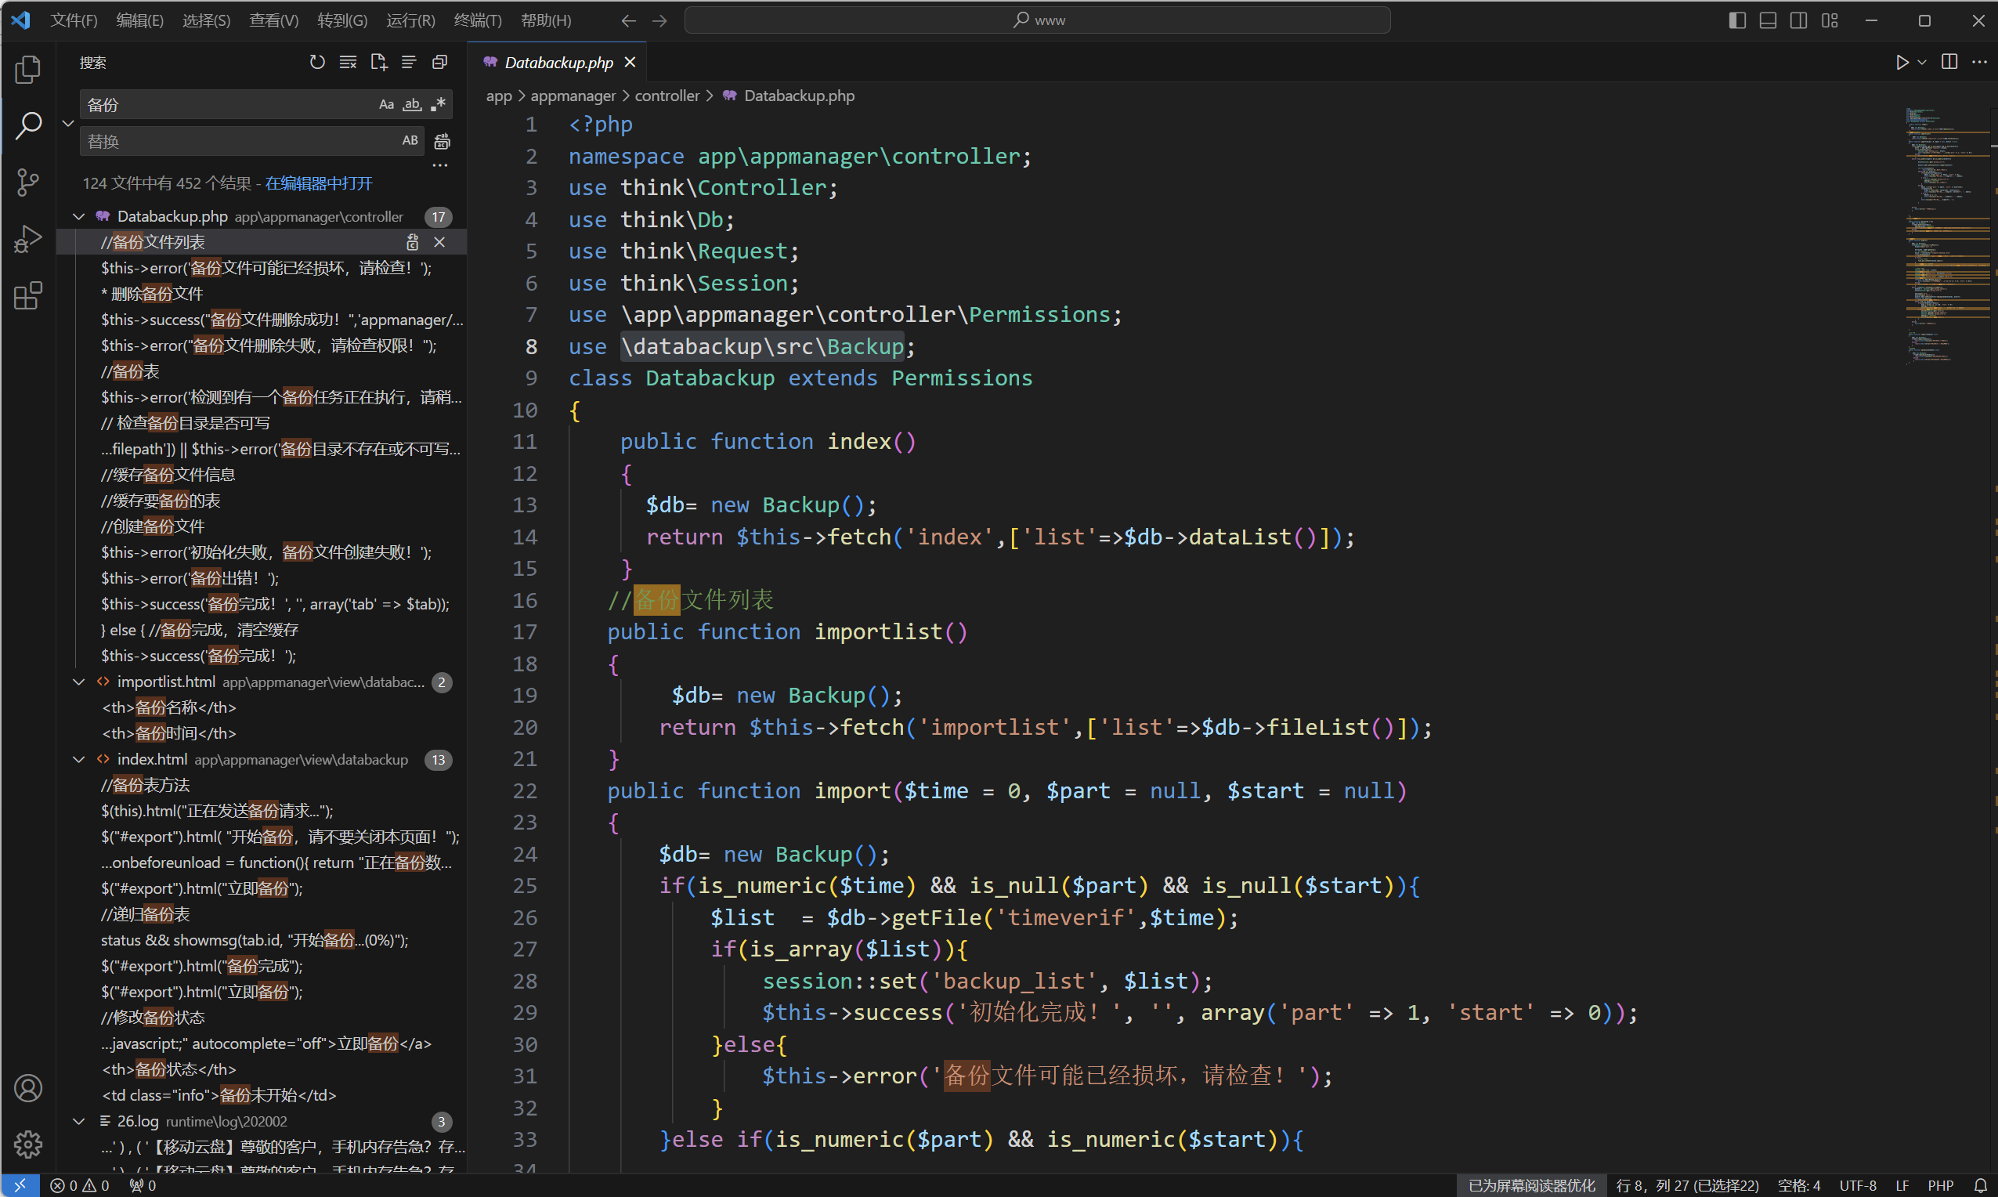The height and width of the screenshot is (1197, 1998).
Task: Open the run button dropdown arrow
Action: (x=1922, y=62)
